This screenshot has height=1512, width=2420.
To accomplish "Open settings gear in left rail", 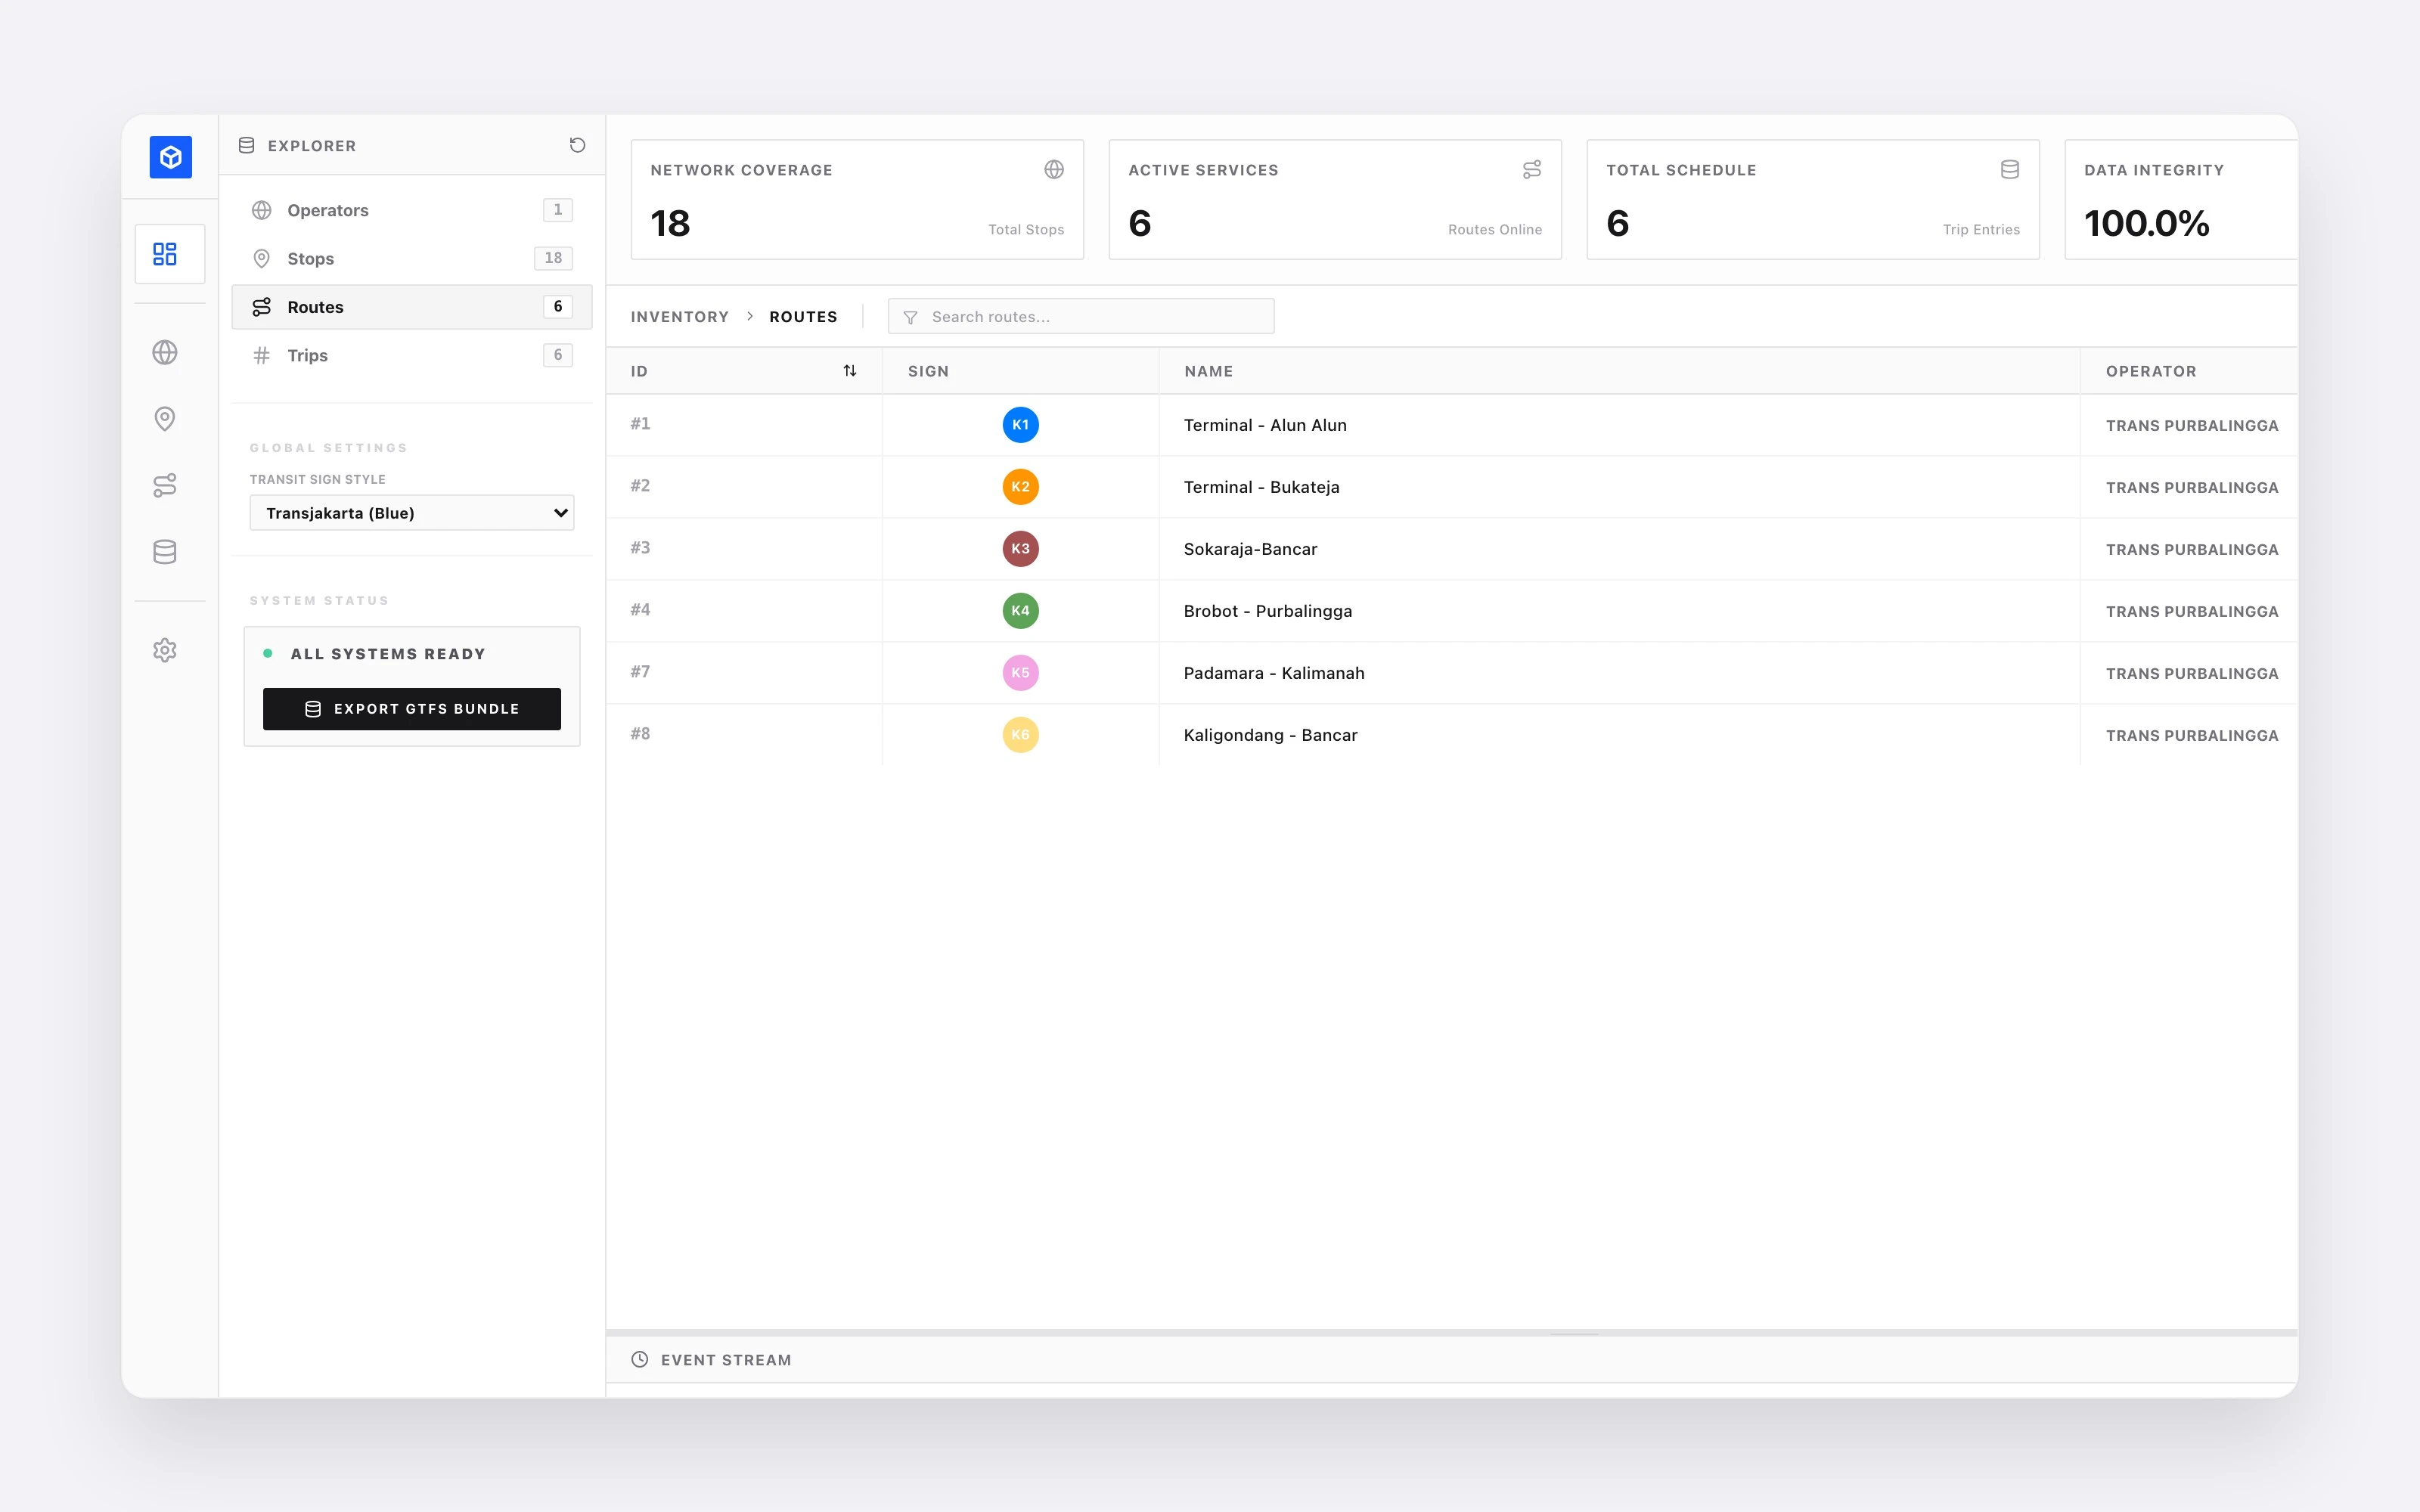I will pyautogui.click(x=165, y=651).
